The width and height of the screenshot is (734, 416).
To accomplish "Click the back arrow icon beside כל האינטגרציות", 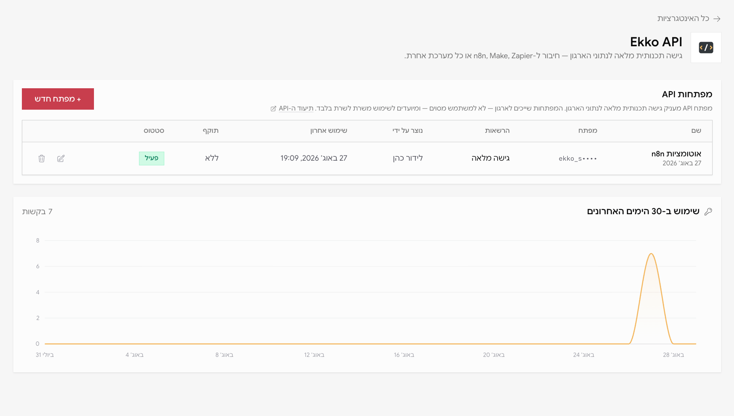I will click(717, 19).
